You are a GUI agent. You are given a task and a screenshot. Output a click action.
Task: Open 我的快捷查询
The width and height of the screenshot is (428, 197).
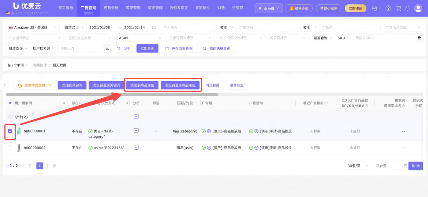coord(217,48)
